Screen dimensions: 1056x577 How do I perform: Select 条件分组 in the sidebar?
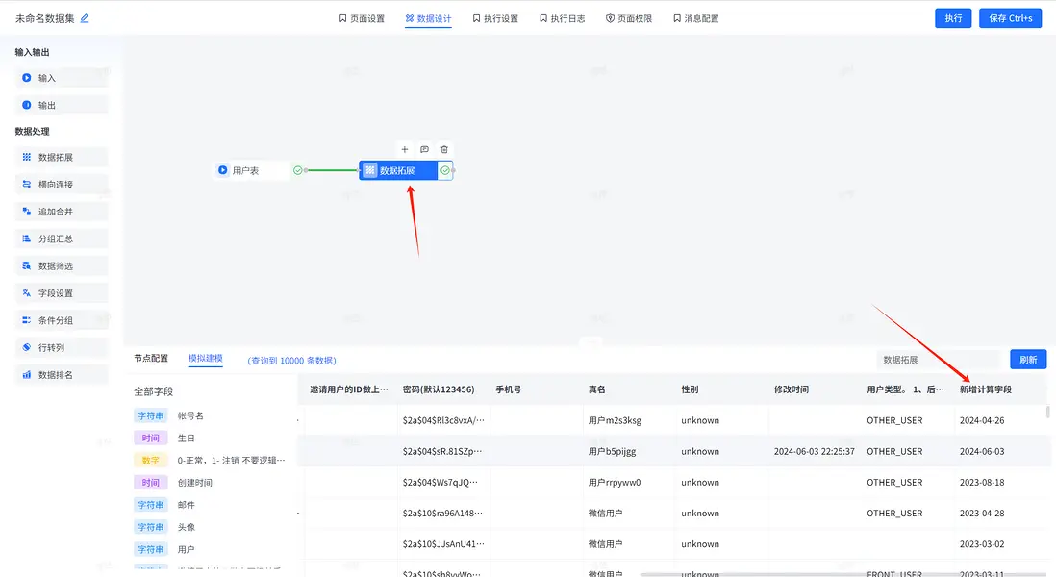click(62, 320)
